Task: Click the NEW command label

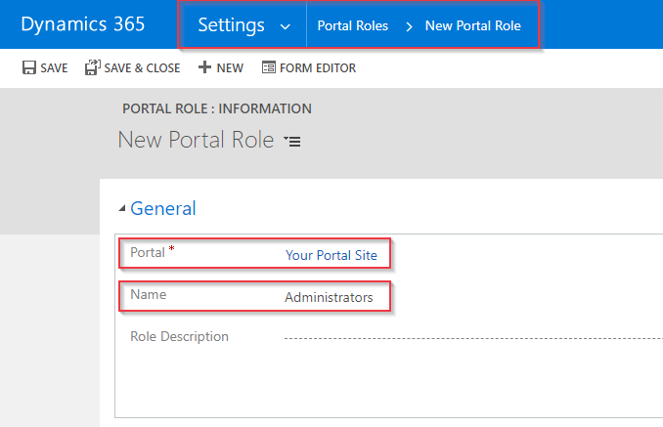Action: coord(230,68)
